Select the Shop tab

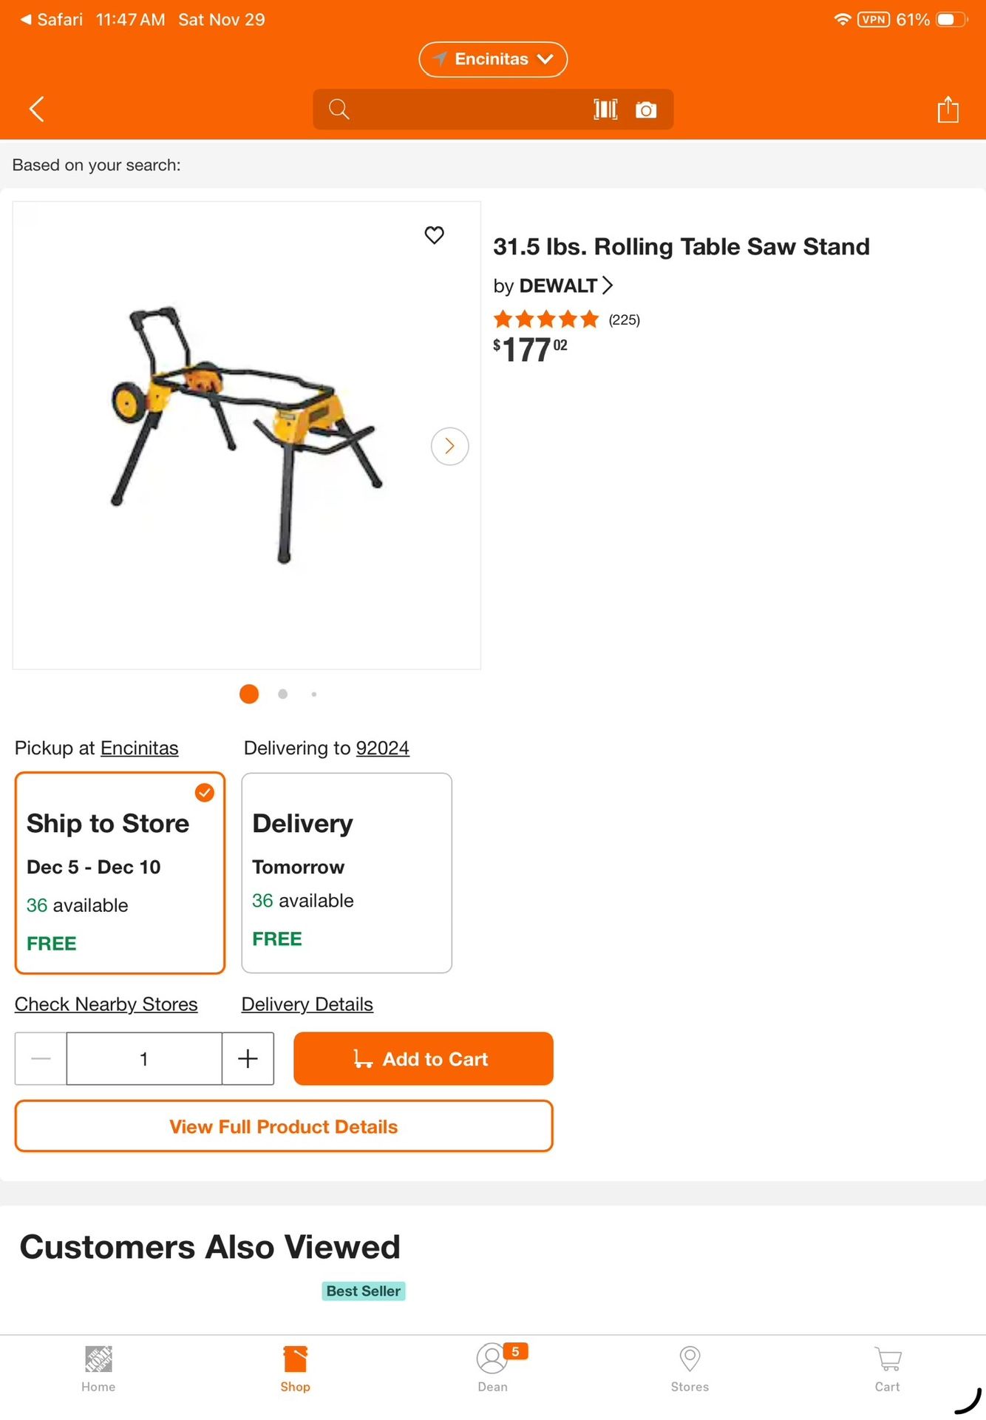coord(295,1368)
